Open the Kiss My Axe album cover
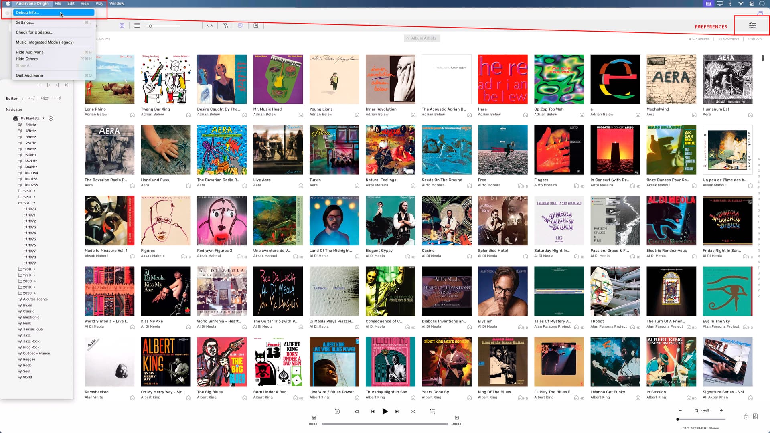 166,291
